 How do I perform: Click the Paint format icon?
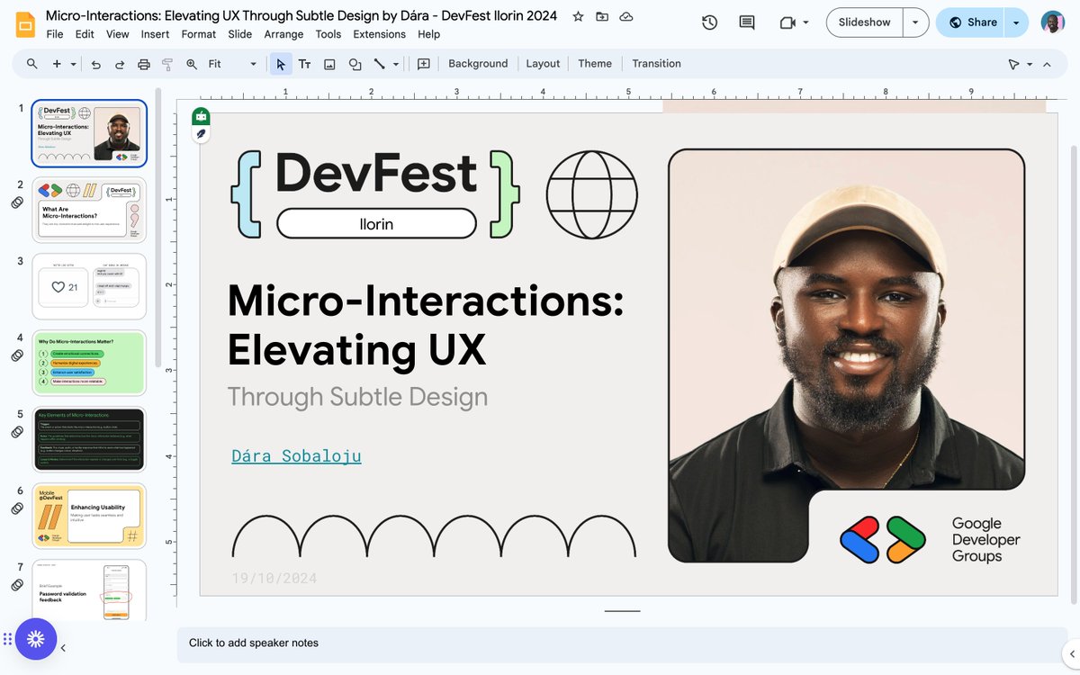(x=166, y=64)
